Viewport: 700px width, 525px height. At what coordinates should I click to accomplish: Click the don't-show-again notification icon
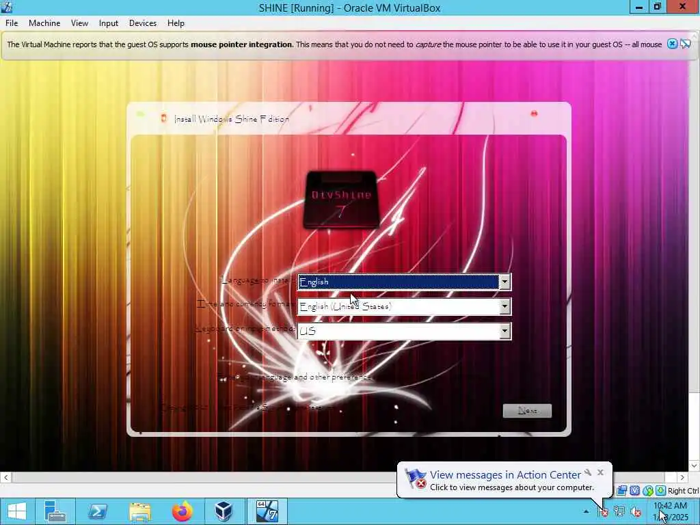tap(685, 44)
